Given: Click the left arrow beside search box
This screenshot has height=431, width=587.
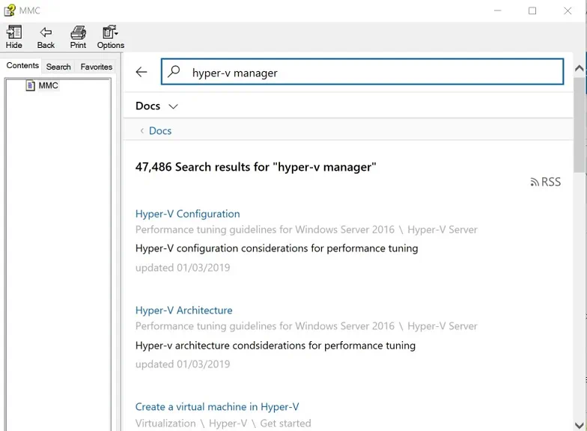Looking at the screenshot, I should [142, 72].
